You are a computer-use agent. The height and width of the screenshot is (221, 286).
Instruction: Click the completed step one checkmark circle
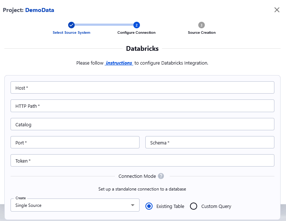tap(71, 25)
